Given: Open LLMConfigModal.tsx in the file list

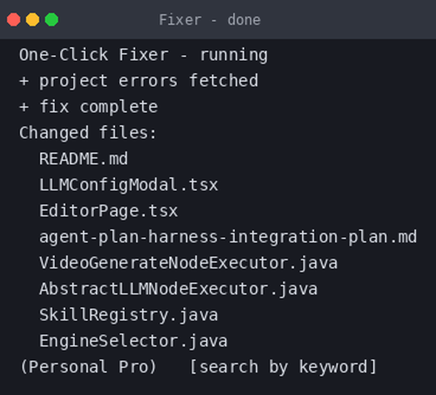Looking at the screenshot, I should point(129,185).
